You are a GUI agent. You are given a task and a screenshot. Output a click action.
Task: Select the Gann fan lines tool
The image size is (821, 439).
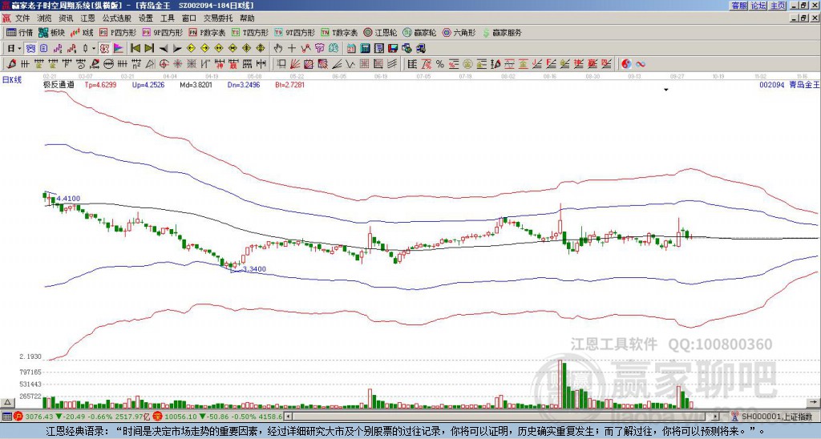pos(294,64)
